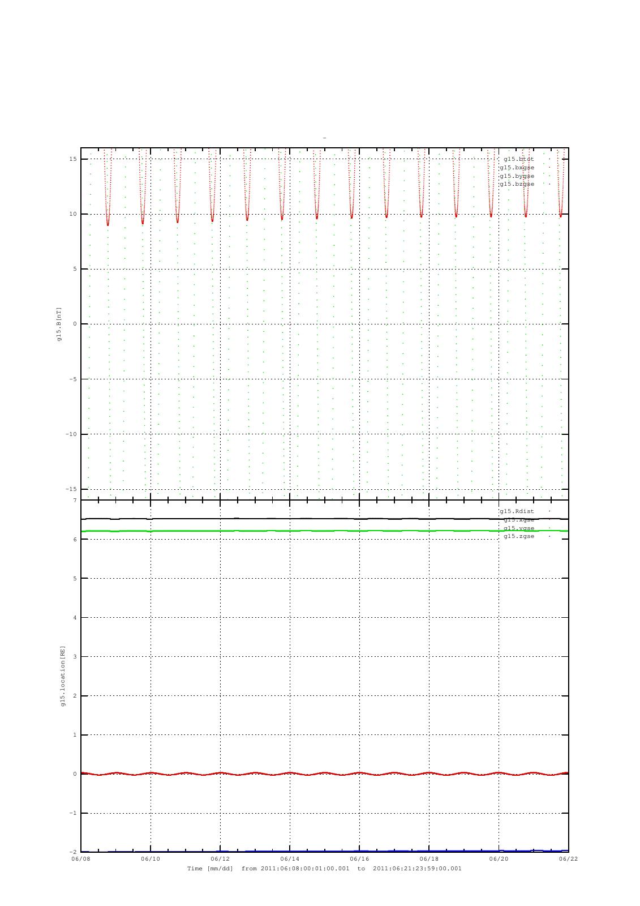Click the g15.zgse legend entry
Image resolution: width=640 pixels, height=906 pixels.
click(x=519, y=536)
